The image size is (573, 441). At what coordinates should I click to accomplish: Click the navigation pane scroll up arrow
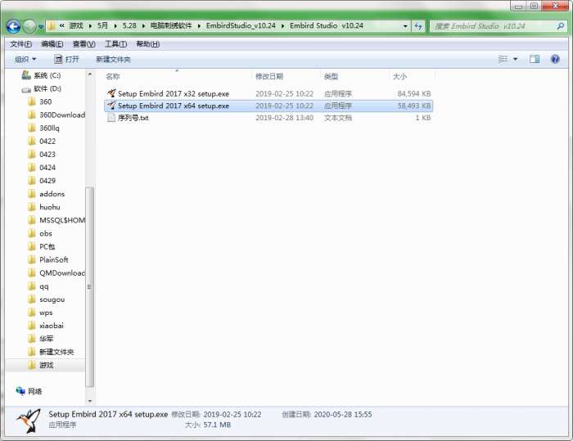point(90,74)
